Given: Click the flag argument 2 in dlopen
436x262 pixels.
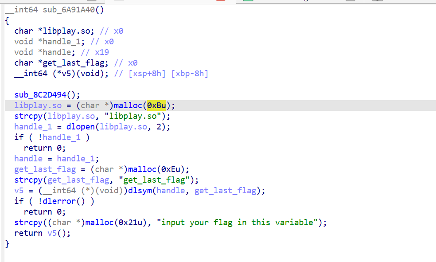Looking at the screenshot, I should pos(159,127).
